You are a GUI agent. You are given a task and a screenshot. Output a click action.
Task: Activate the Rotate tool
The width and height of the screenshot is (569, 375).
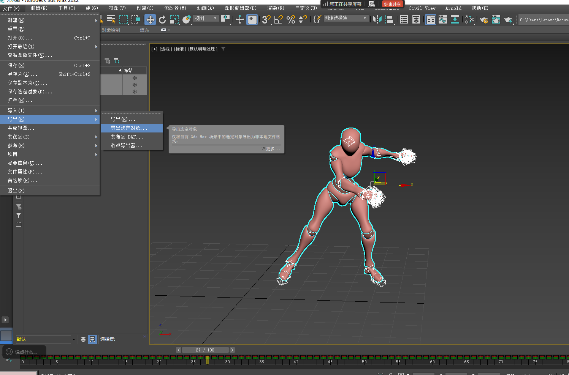pos(162,20)
